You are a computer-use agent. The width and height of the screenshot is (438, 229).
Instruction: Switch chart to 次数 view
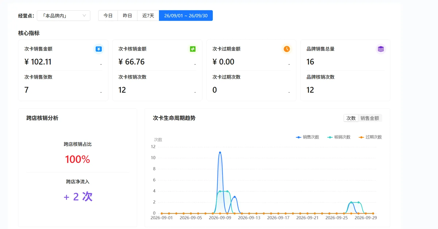pyautogui.click(x=351, y=118)
